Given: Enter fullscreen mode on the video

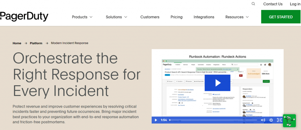Looking at the screenshot, I should point(279,120).
